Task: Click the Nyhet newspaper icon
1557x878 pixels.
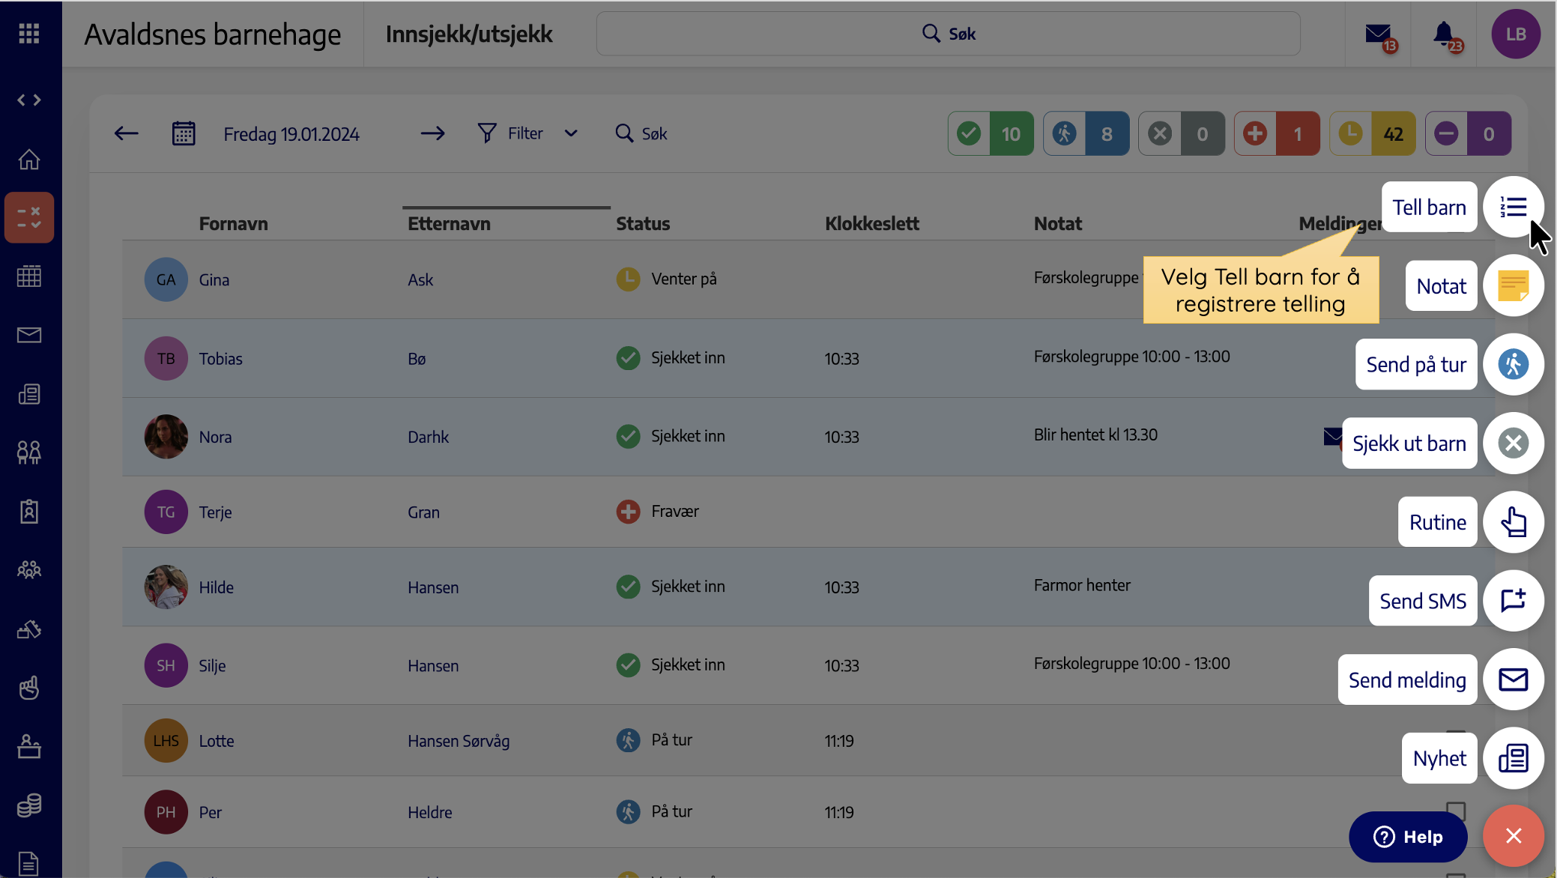Action: pos(1514,758)
